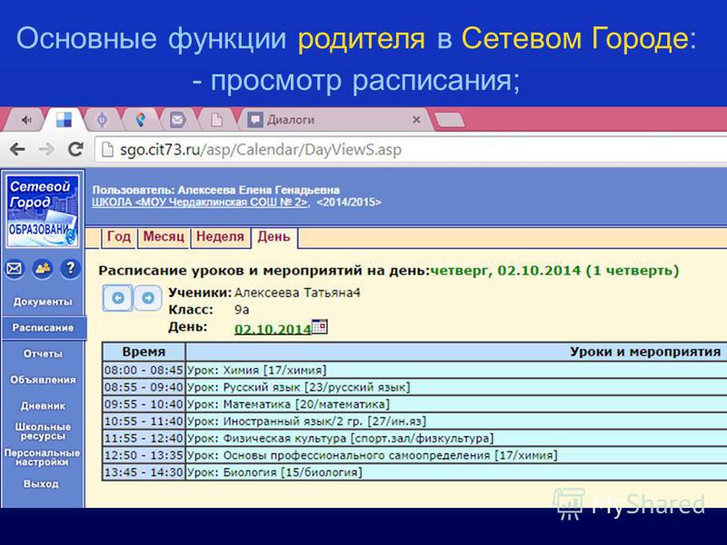Click the user name Алексеева Елена Генадьевна

(x=259, y=190)
